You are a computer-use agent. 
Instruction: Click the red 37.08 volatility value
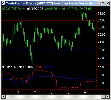tap(38, 67)
